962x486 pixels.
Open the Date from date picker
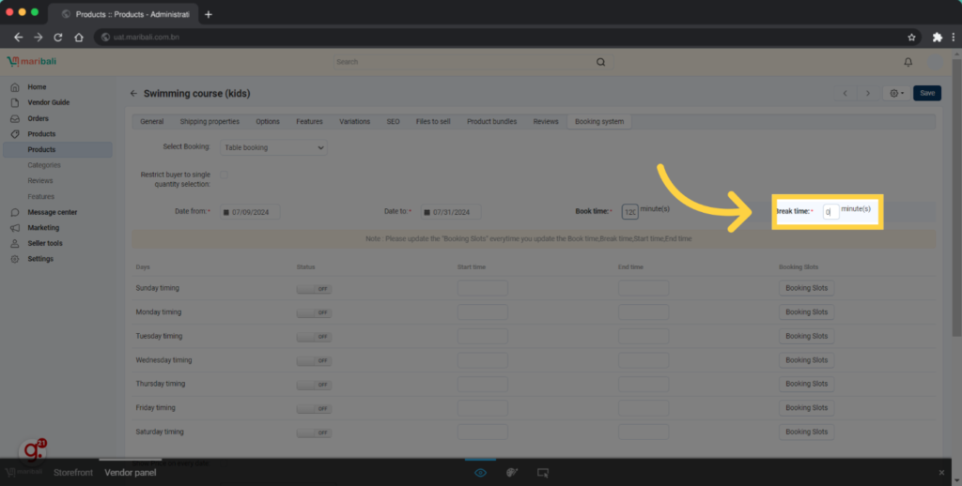click(x=250, y=213)
